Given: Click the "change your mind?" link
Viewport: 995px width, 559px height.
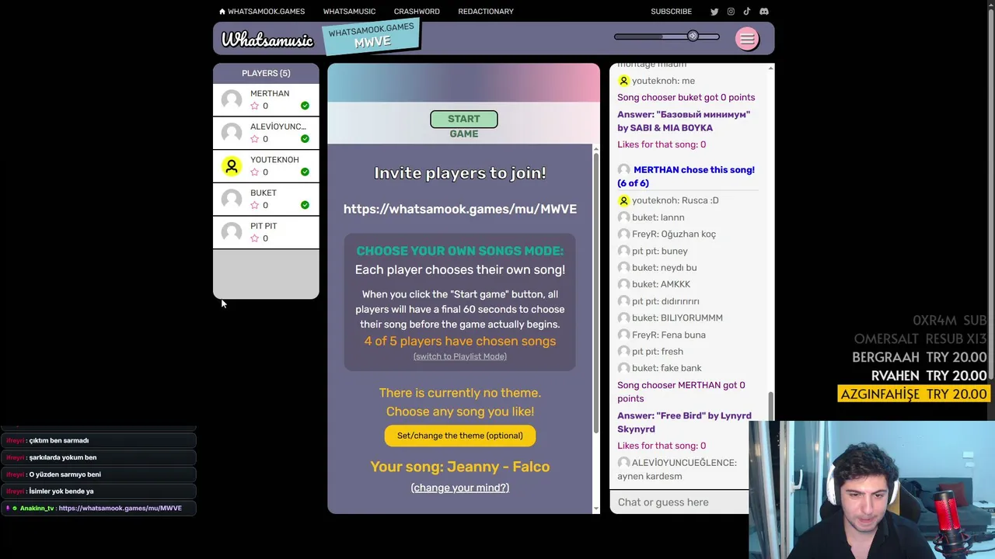Looking at the screenshot, I should click(x=460, y=488).
